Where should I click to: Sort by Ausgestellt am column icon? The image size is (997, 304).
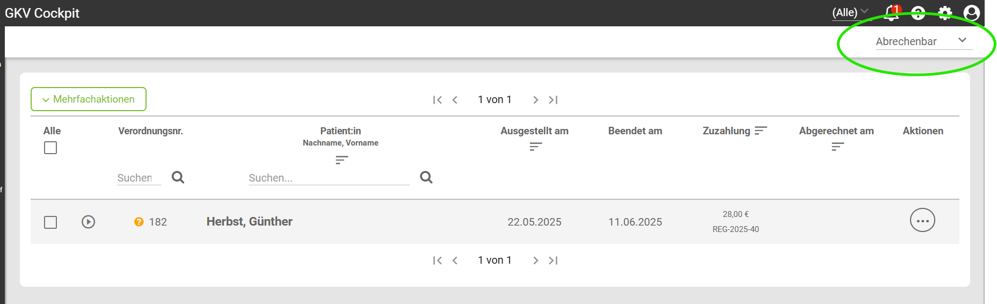pos(536,146)
